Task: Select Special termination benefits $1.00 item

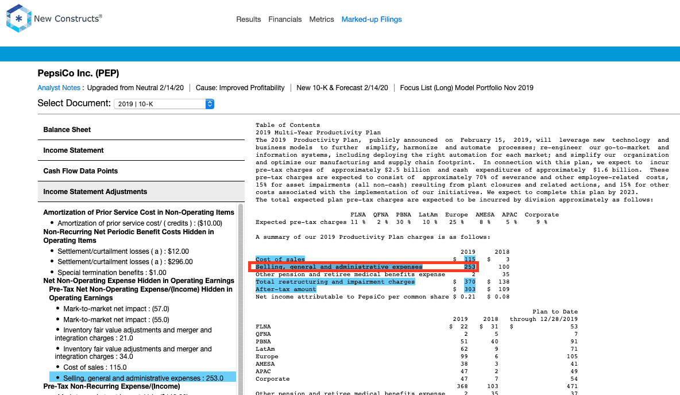Action: point(112,273)
